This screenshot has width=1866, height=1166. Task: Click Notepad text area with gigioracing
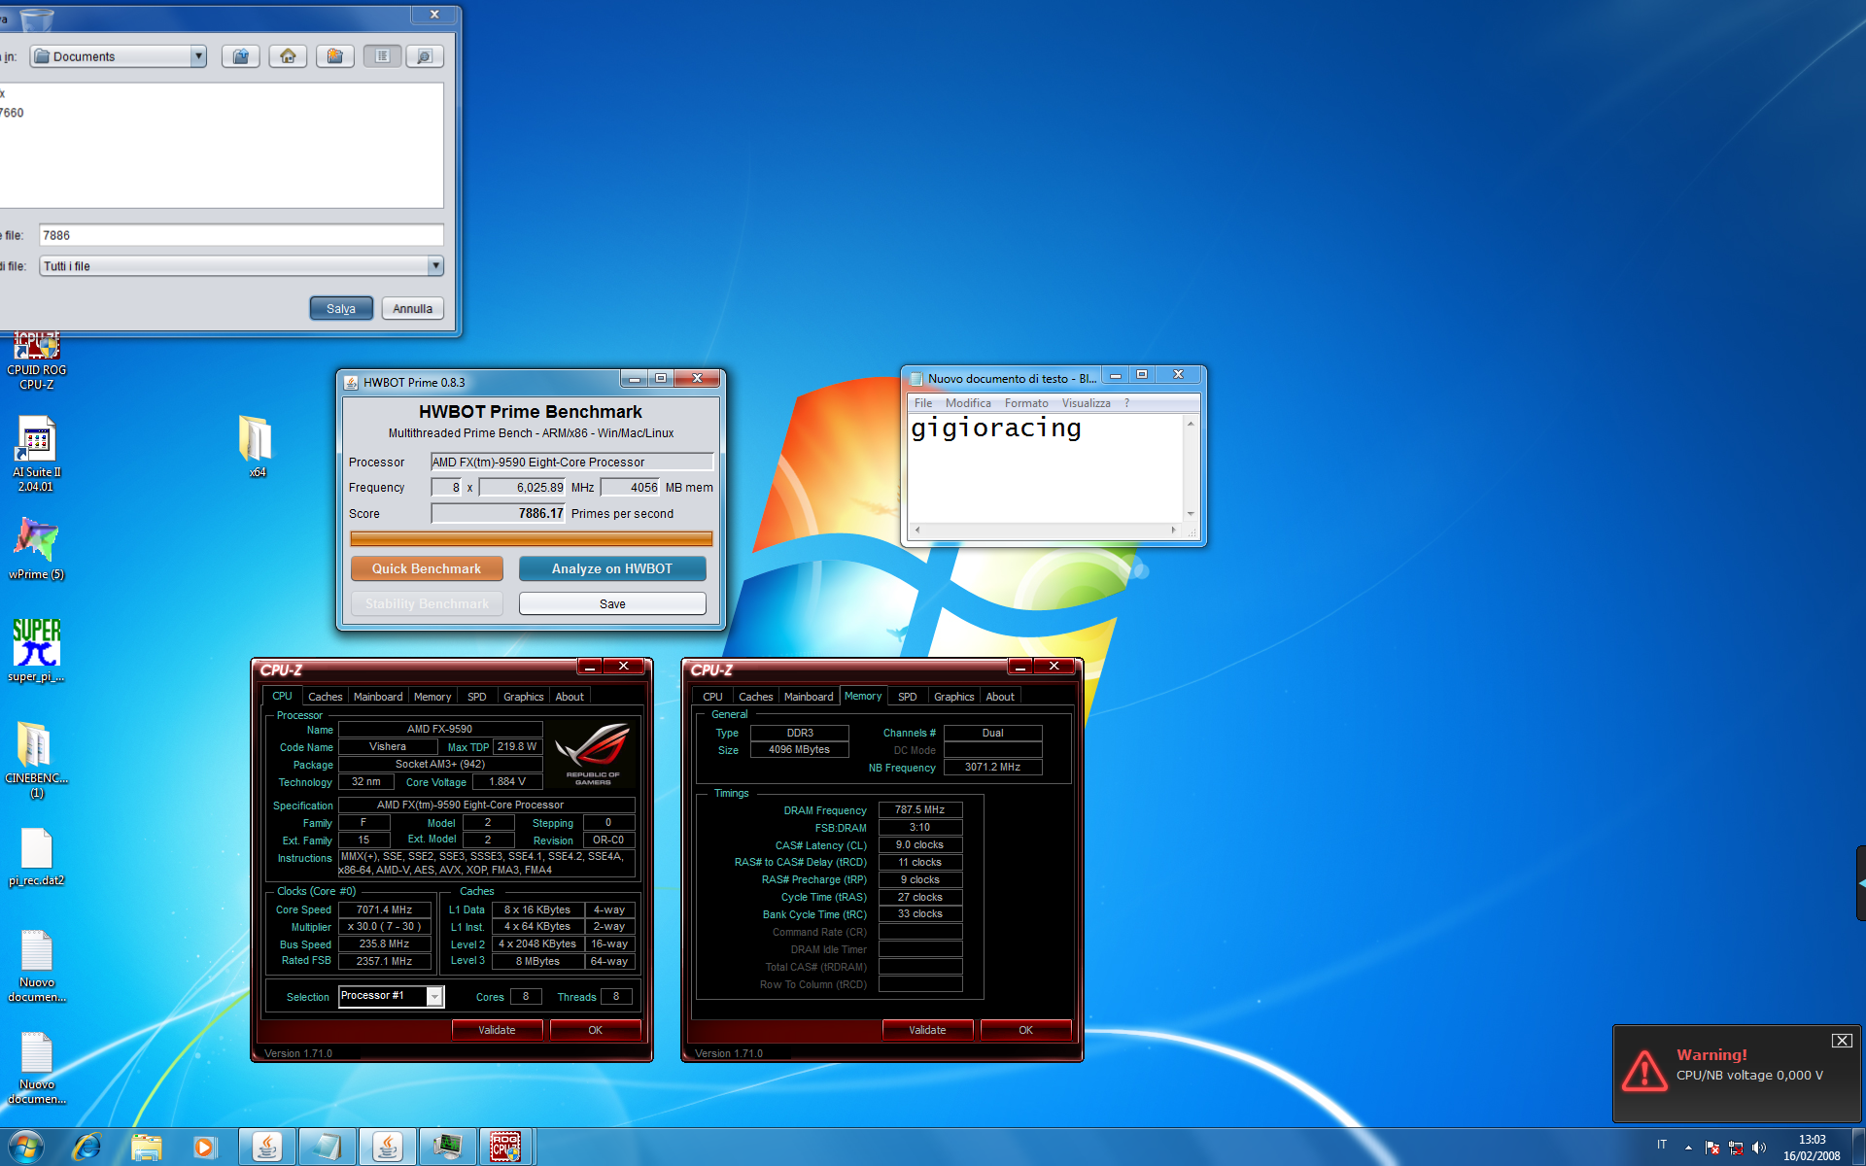pyautogui.click(x=1046, y=467)
